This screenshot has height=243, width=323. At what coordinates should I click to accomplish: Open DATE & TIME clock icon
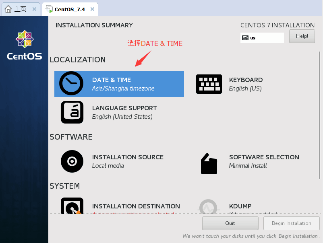71,83
